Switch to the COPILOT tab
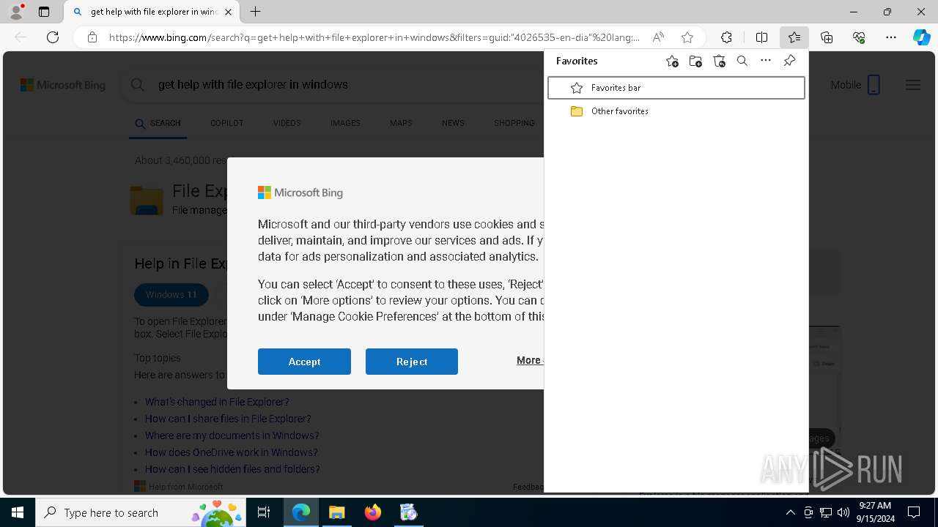 click(226, 124)
